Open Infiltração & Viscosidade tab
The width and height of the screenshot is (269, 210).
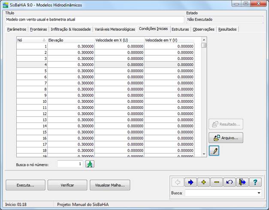(71, 29)
